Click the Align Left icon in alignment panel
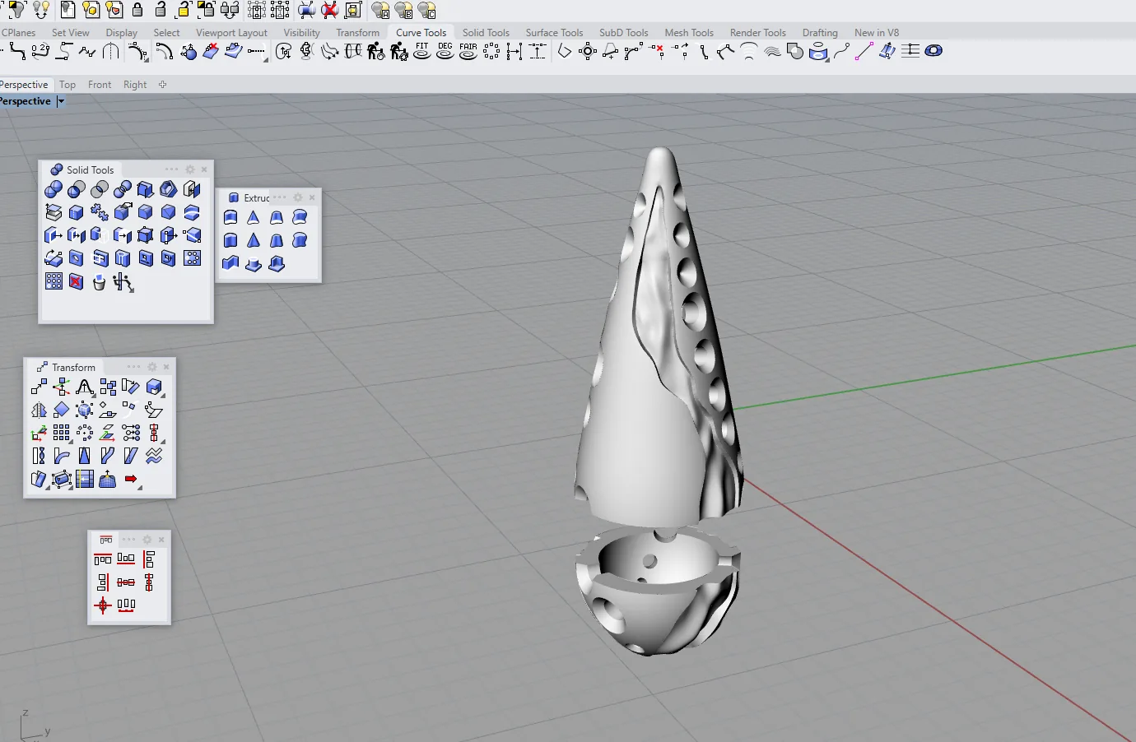1136x742 pixels. tap(149, 559)
